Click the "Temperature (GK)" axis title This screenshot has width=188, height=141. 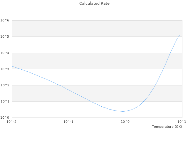click(167, 127)
